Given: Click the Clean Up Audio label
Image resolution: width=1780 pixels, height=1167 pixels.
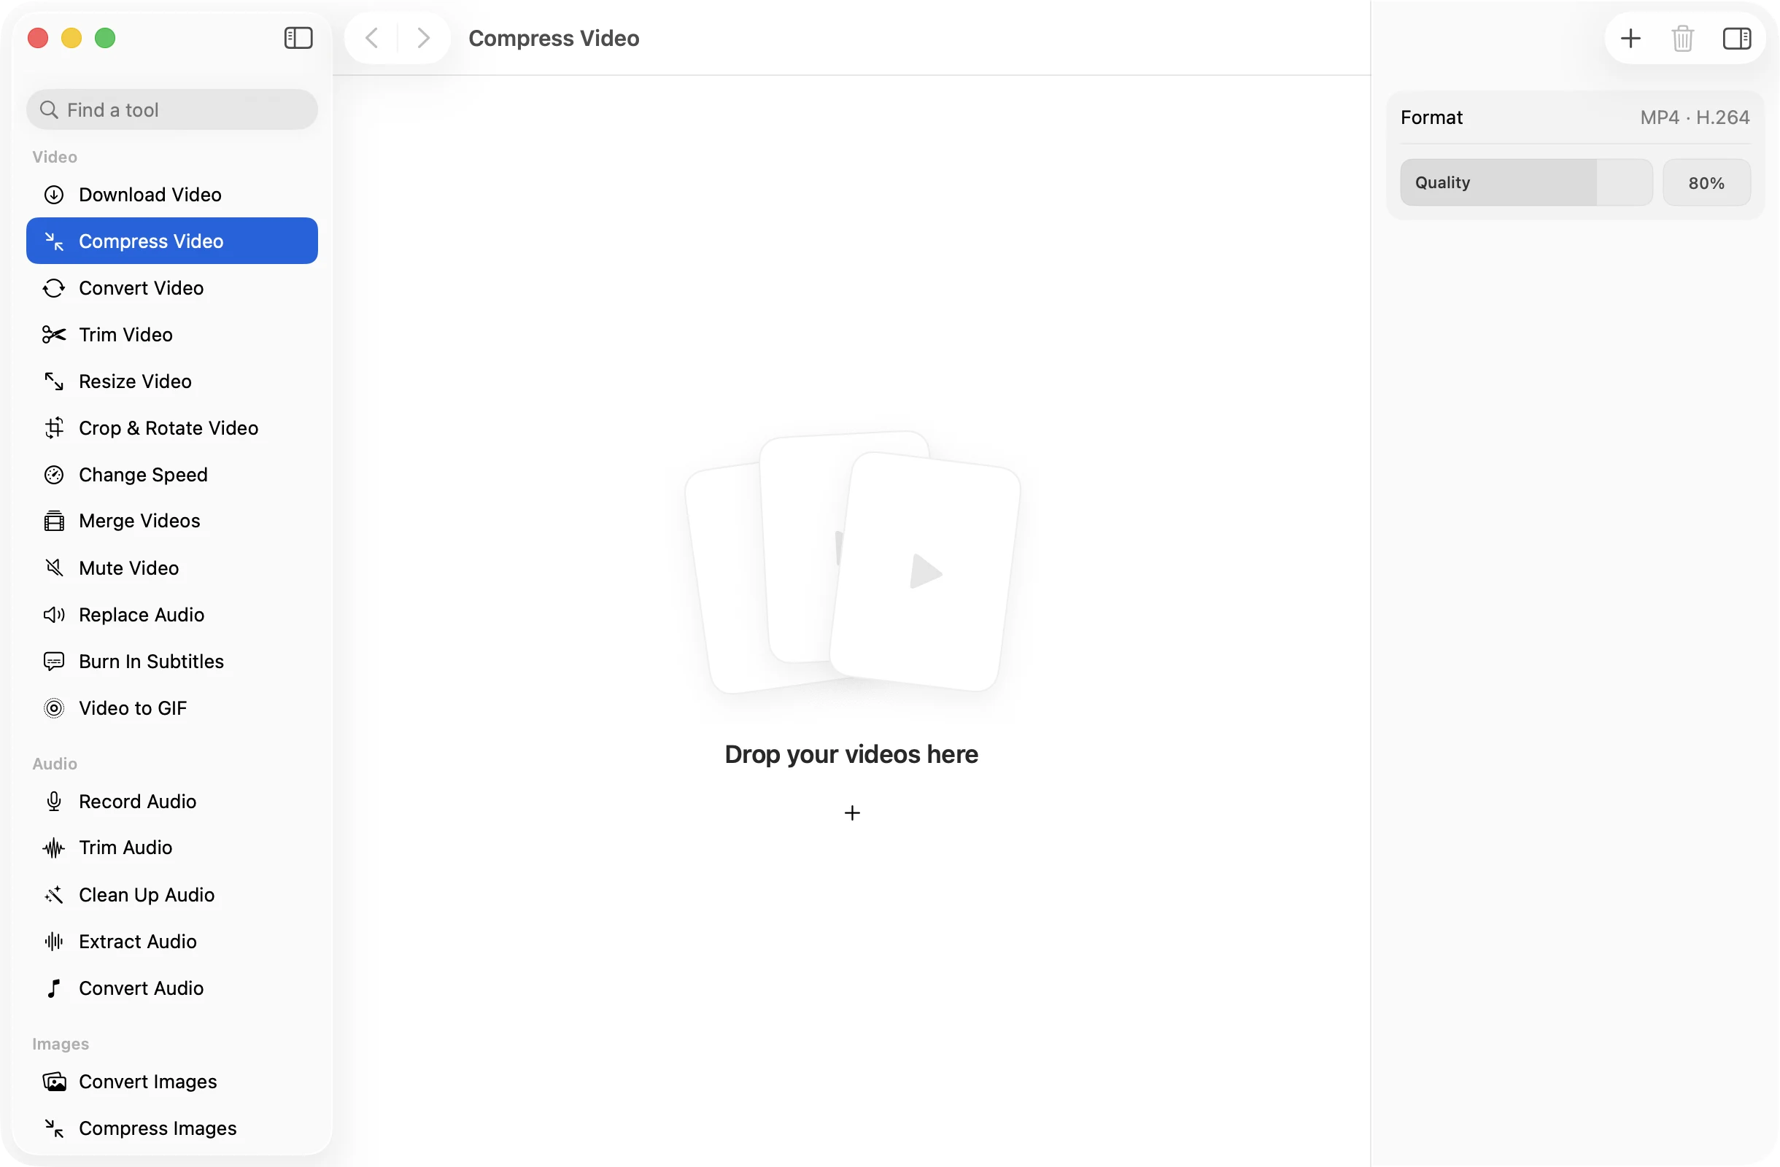Looking at the screenshot, I should (147, 895).
